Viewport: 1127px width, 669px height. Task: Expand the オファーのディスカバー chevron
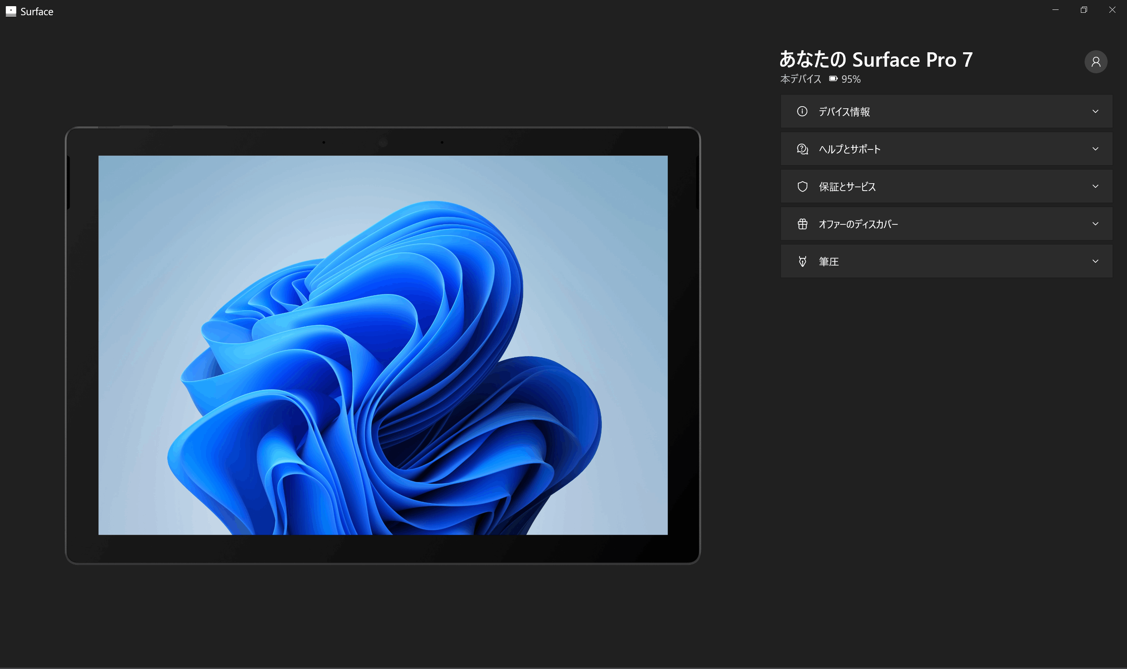pyautogui.click(x=1095, y=224)
